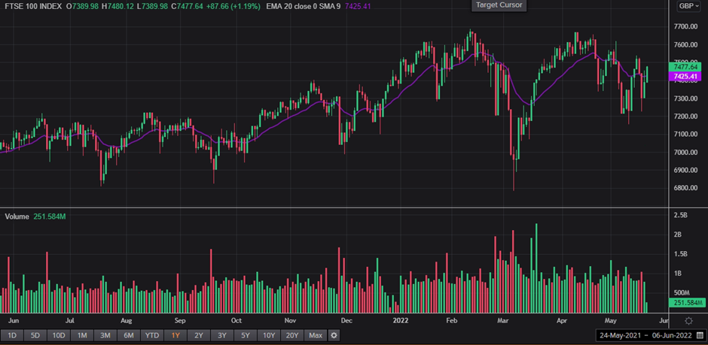Switch to the 3M time range
The height and width of the screenshot is (345, 708).
pos(105,335)
